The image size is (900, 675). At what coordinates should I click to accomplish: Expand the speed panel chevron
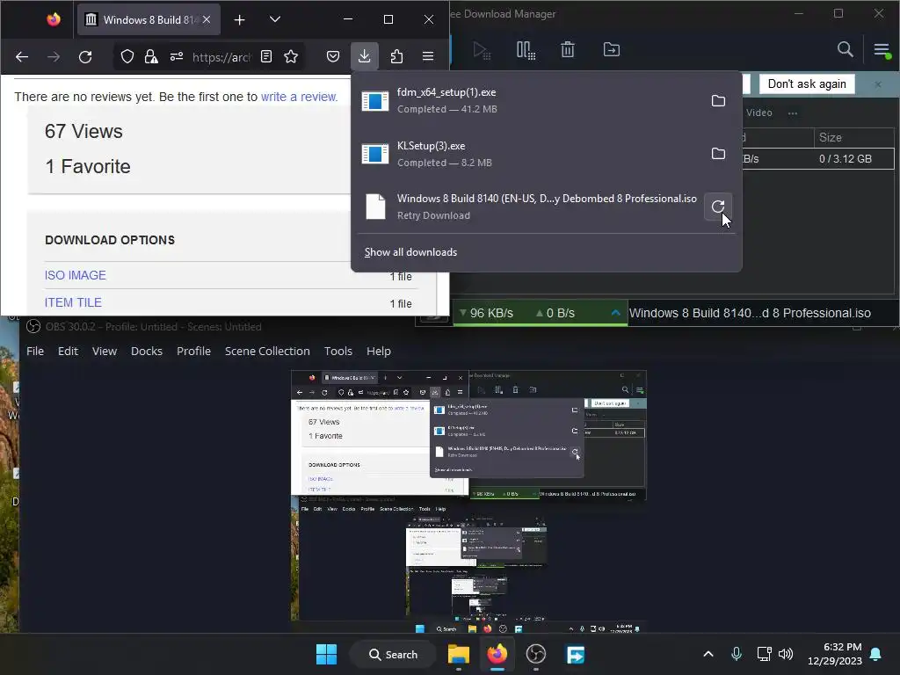point(615,313)
